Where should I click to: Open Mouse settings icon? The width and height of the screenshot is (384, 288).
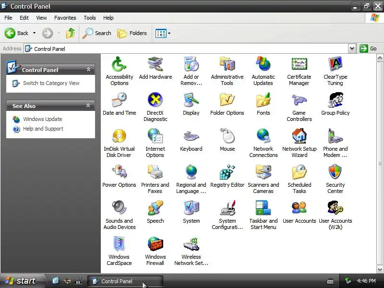[227, 140]
